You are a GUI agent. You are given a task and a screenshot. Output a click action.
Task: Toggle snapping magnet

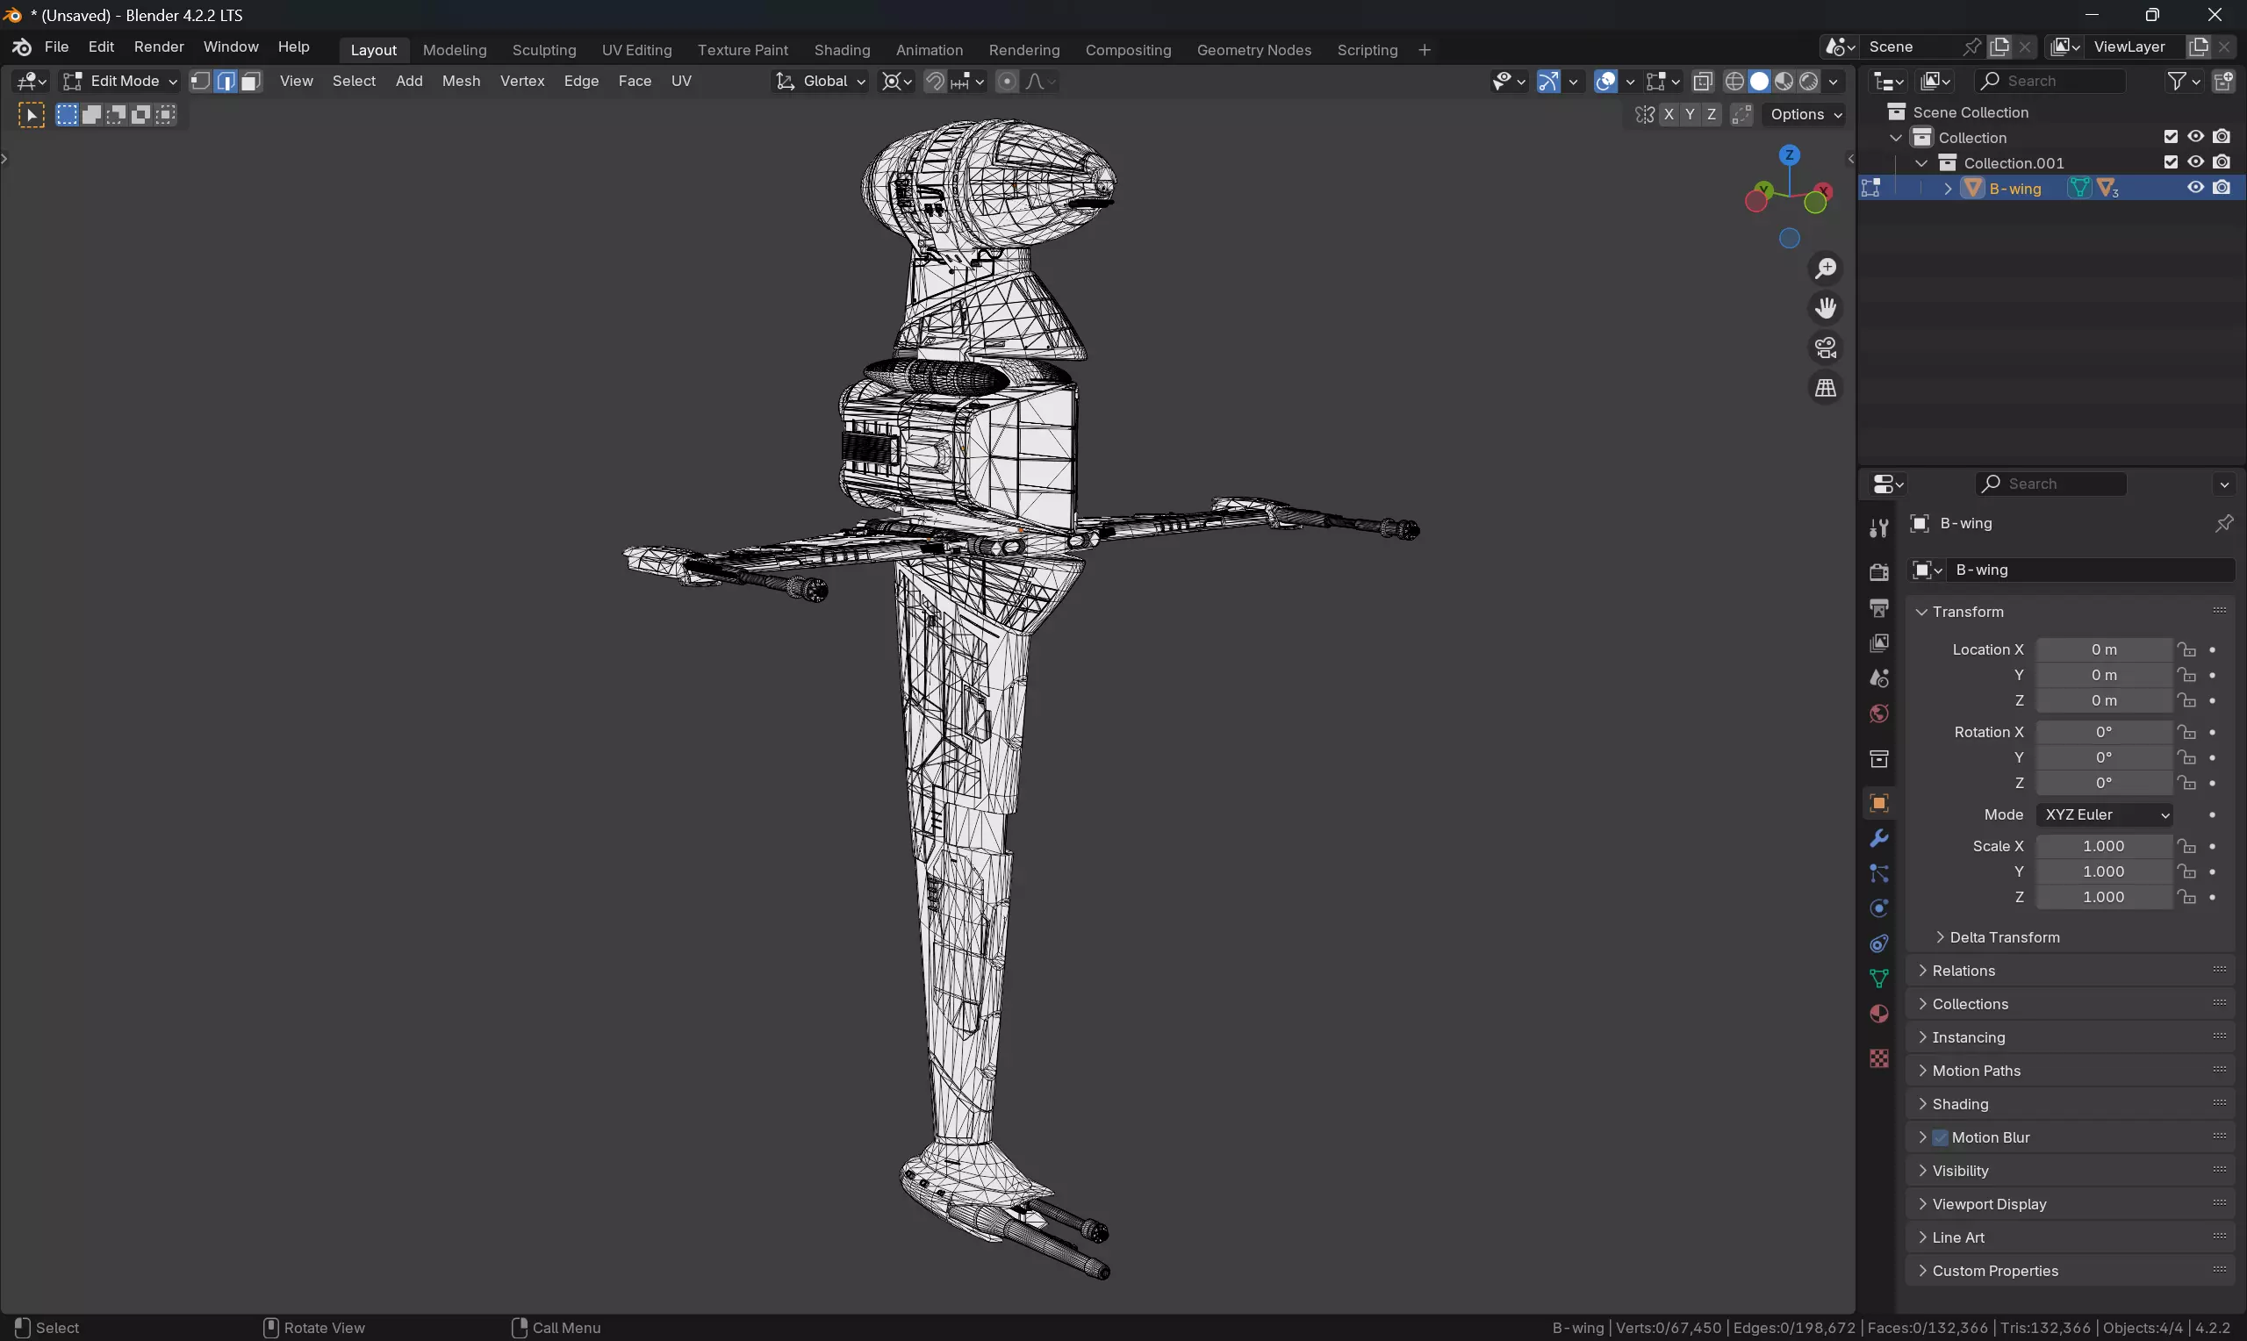pyautogui.click(x=935, y=82)
